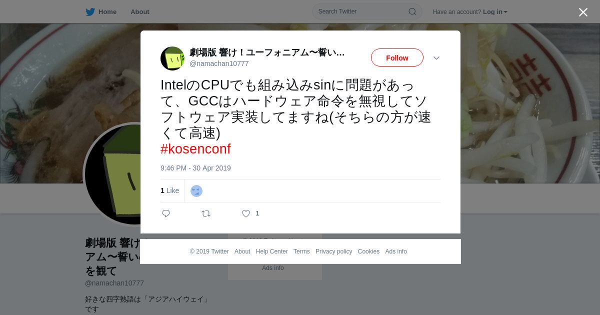600x315 pixels.
Task: Like the tweet with the heart icon
Action: coord(246,213)
